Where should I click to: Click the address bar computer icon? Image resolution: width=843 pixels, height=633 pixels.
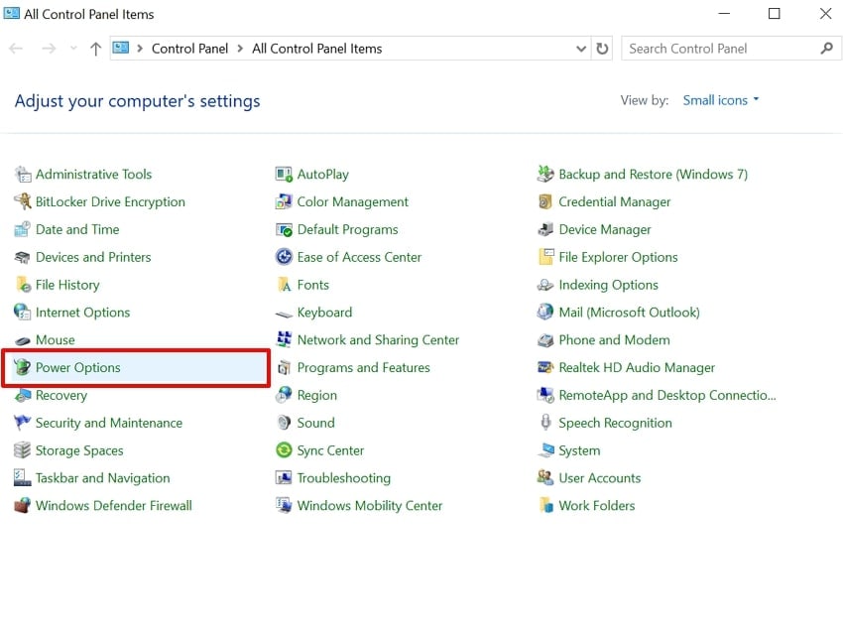(x=120, y=49)
